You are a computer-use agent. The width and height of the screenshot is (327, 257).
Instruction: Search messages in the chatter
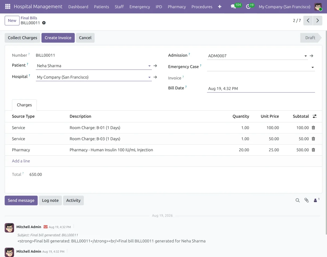pyautogui.click(x=298, y=200)
